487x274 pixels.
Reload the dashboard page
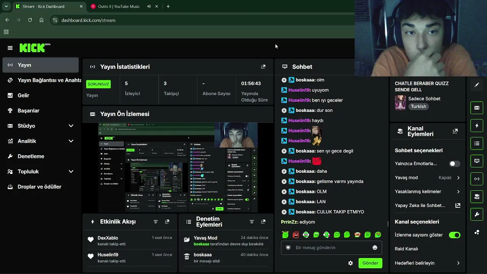pos(30,20)
